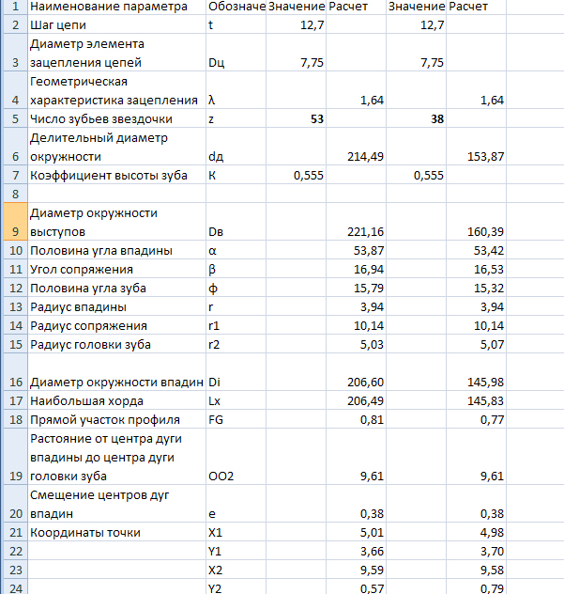564x594 pixels.
Task: Select the row 24 header
Action: 13,588
